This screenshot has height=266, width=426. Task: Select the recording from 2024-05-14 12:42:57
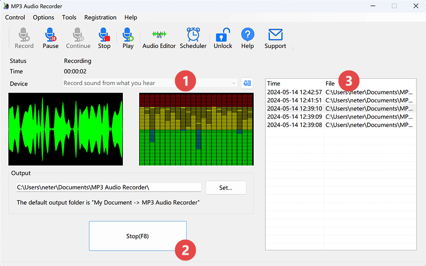pos(341,92)
